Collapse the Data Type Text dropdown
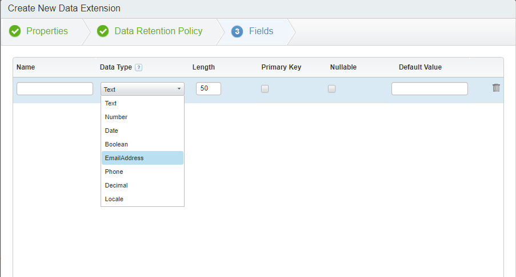The image size is (516, 277). pyautogui.click(x=142, y=89)
